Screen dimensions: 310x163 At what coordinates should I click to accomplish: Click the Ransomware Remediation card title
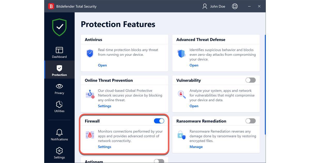pyautogui.click(x=201, y=121)
